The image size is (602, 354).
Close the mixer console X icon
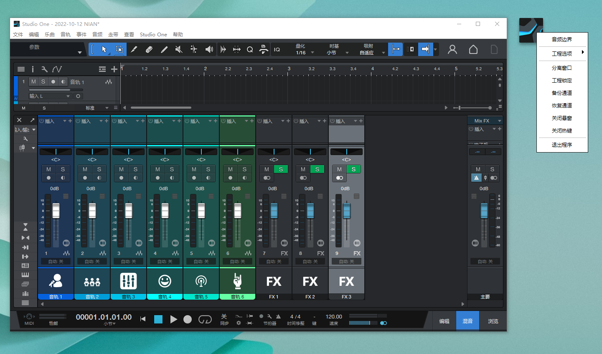coord(19,120)
